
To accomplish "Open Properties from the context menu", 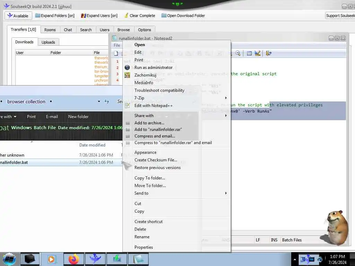I will coord(144,247).
